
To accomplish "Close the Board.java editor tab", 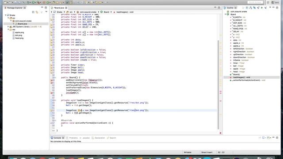I will click(x=66, y=8).
